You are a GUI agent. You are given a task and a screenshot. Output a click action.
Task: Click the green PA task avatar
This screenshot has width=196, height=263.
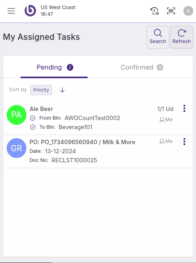17,115
